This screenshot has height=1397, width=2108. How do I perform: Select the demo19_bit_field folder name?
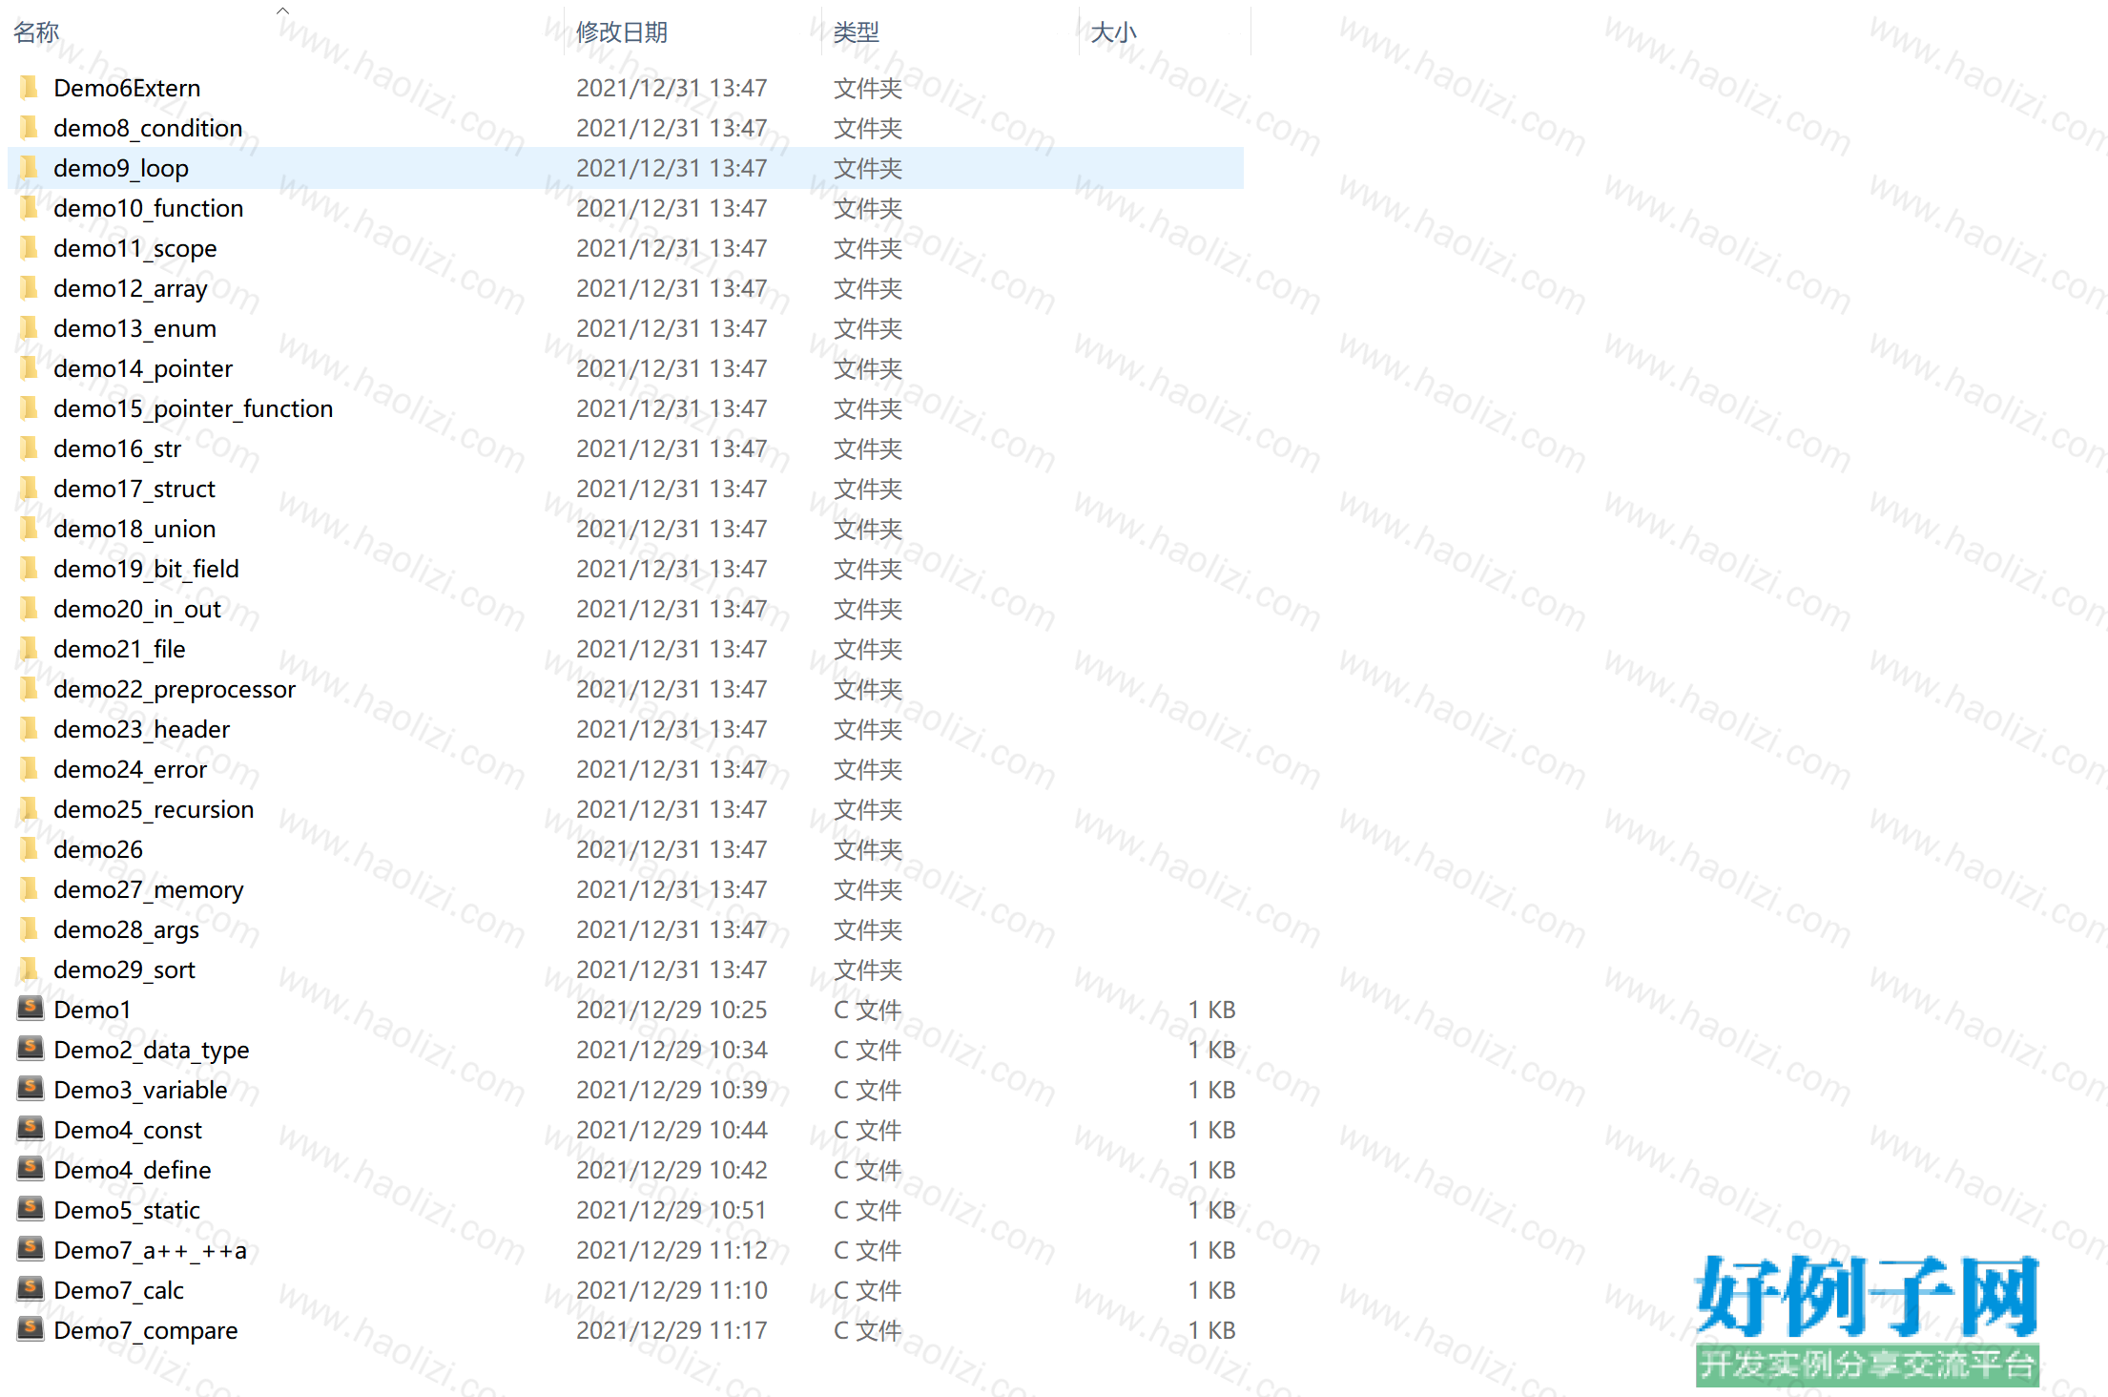click(x=146, y=569)
